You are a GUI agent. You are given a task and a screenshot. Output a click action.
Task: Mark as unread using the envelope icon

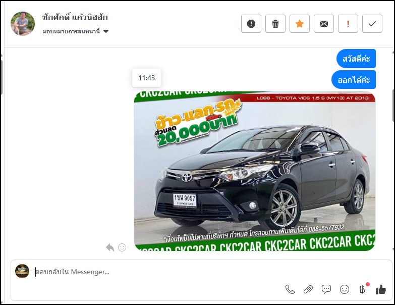(x=324, y=24)
